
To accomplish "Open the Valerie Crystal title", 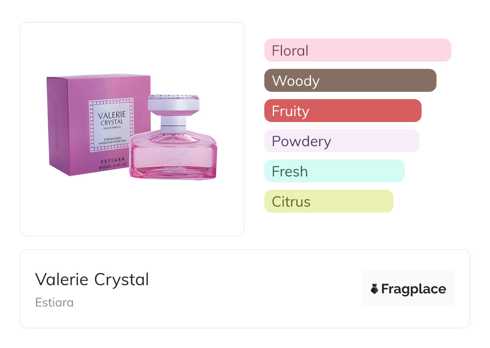I will [92, 280].
